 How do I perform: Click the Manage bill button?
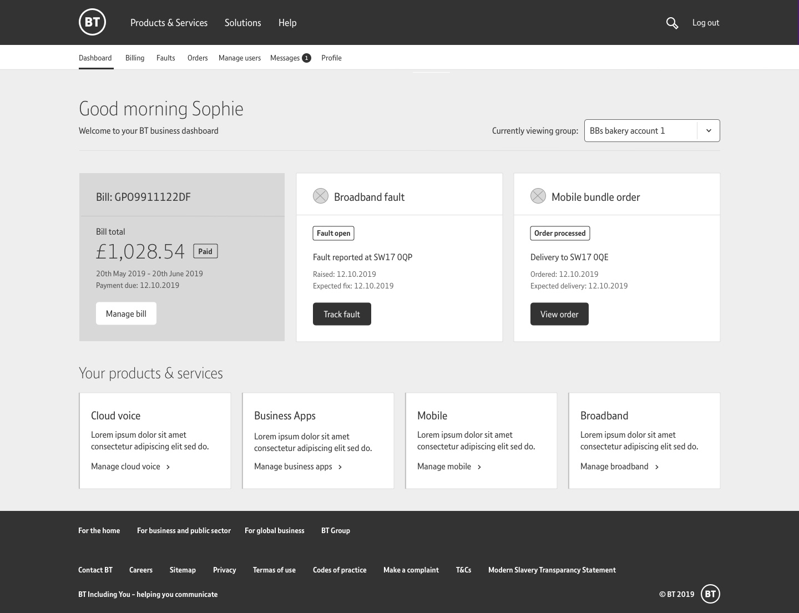[x=126, y=313]
